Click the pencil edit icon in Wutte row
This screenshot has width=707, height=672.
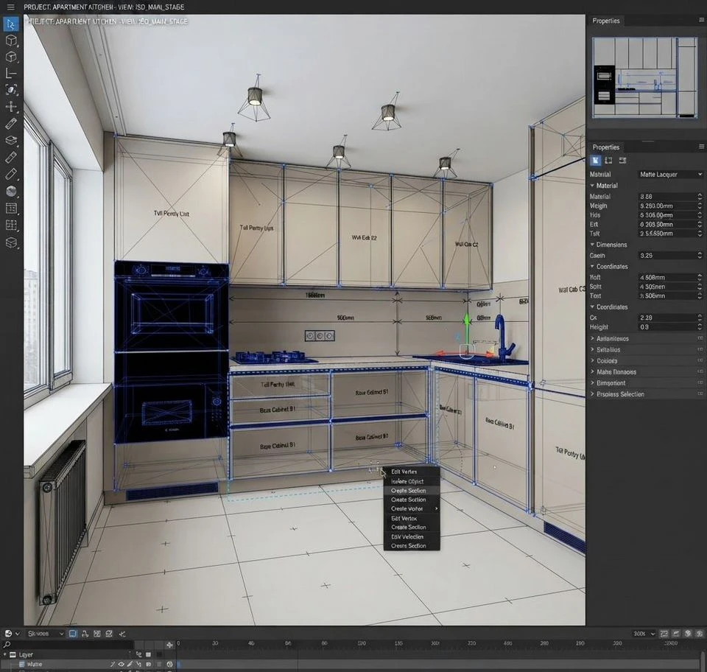tap(130, 665)
